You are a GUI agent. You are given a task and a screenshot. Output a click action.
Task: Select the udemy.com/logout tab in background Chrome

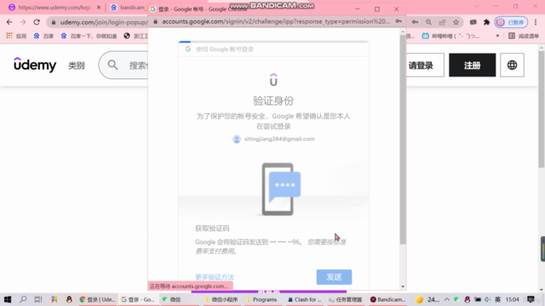pyautogui.click(x=54, y=8)
